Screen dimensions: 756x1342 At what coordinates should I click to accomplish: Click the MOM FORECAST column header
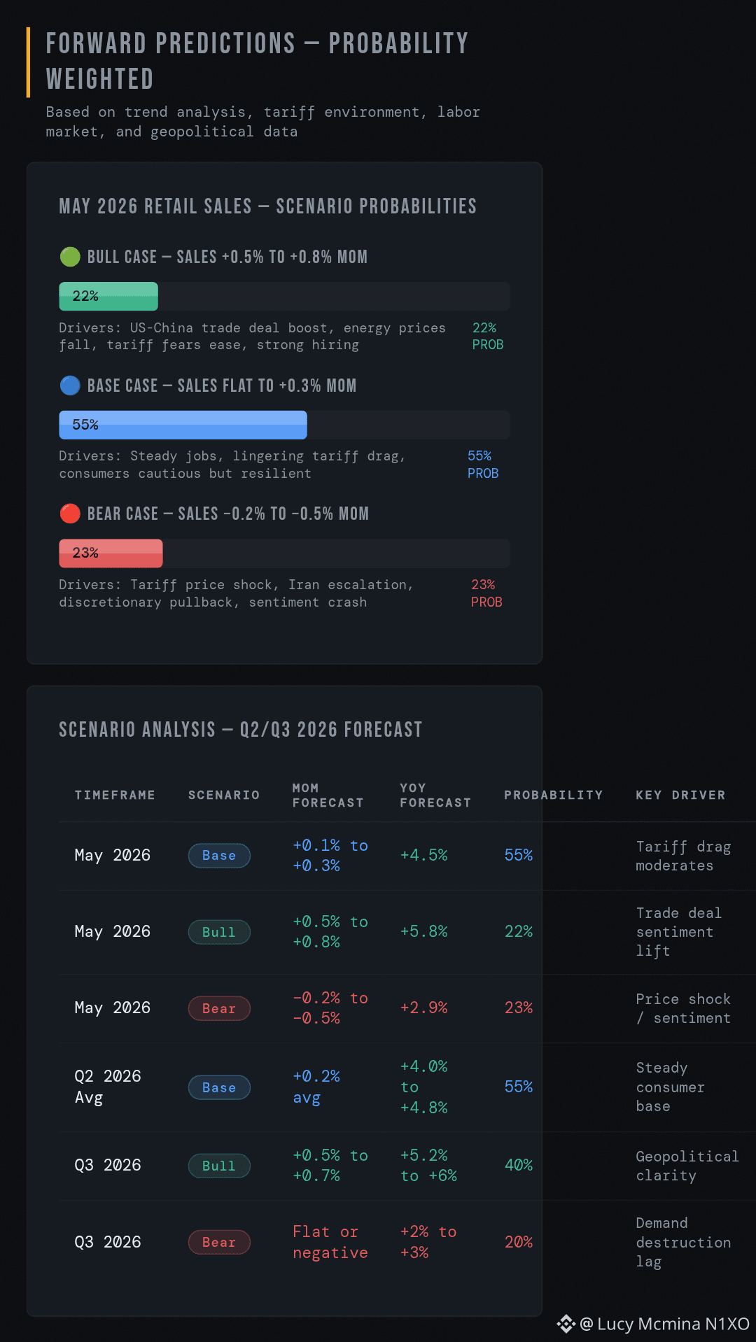pos(328,796)
